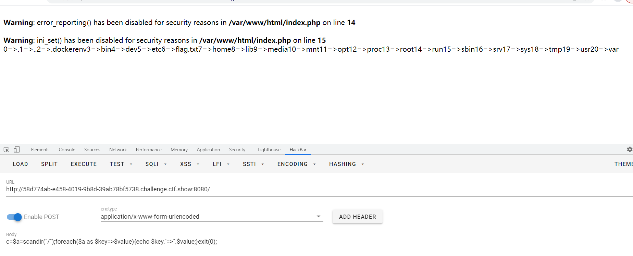Switch to the Lighthouse tab
Image resolution: width=633 pixels, height=256 pixels.
[269, 150]
